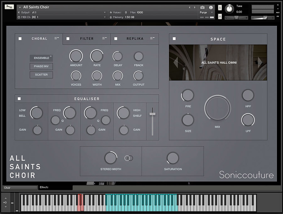The image size is (283, 214).
Task: Enable PHASE INV in the Choral section
Action: 41,66
